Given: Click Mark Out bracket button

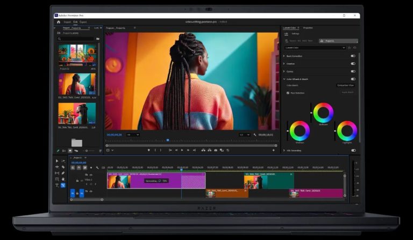Looking at the screenshot, I should coord(161,151).
